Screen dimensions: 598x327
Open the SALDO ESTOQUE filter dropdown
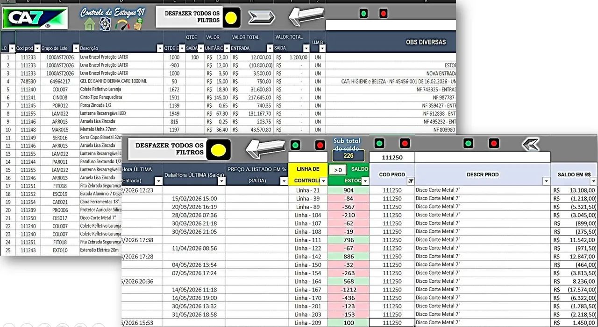tap(365, 181)
